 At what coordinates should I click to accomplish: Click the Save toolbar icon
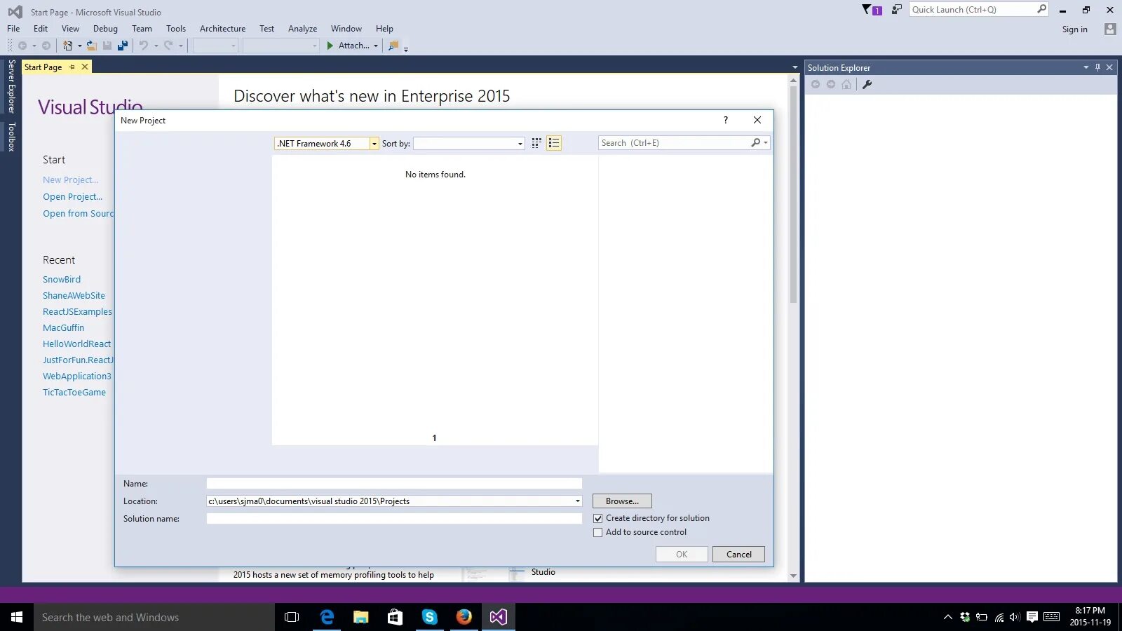107,46
